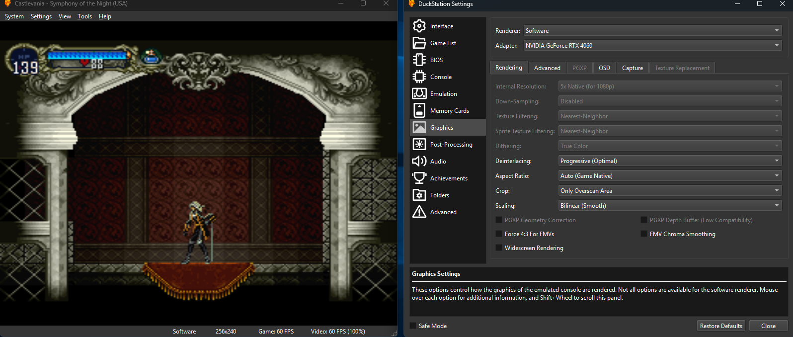Image resolution: width=793 pixels, height=337 pixels.
Task: Enable PGXP Geometry Correction checkbox
Action: [499, 220]
